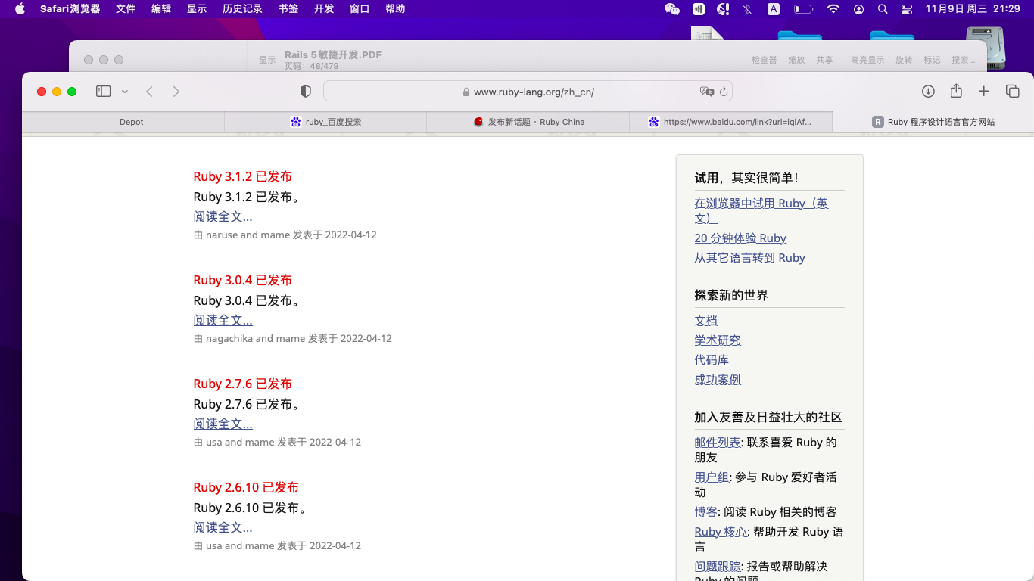Screen dimensions: 1034x581
Task: Open the Apple menu
Action: (20, 9)
